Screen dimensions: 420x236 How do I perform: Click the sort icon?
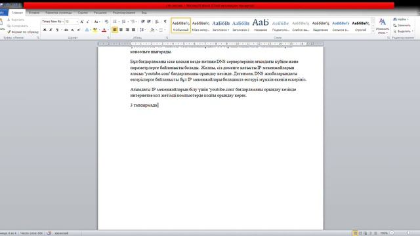[157, 22]
